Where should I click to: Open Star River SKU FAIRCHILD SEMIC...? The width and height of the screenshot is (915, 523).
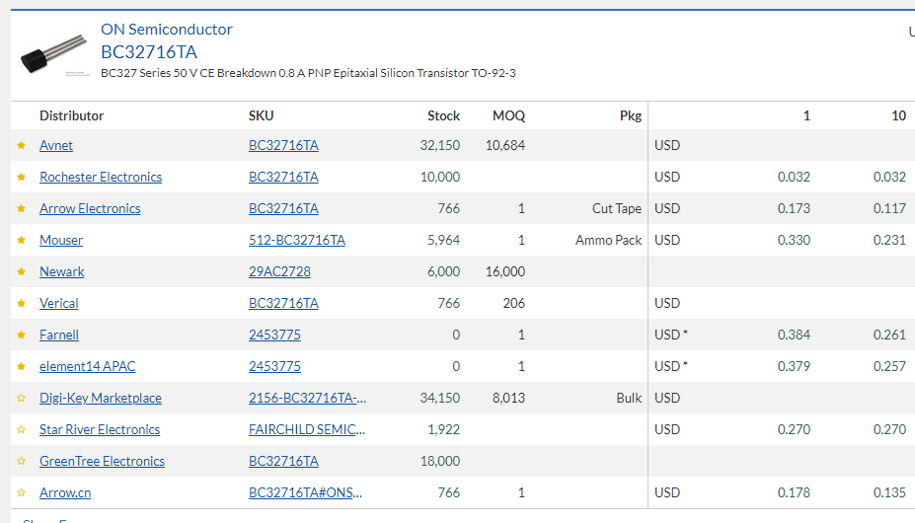(307, 429)
